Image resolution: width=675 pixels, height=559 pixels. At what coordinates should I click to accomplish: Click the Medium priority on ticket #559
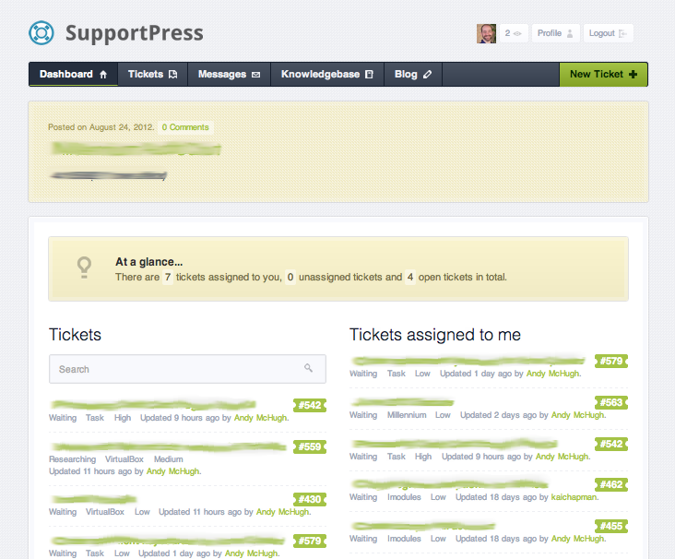click(169, 459)
